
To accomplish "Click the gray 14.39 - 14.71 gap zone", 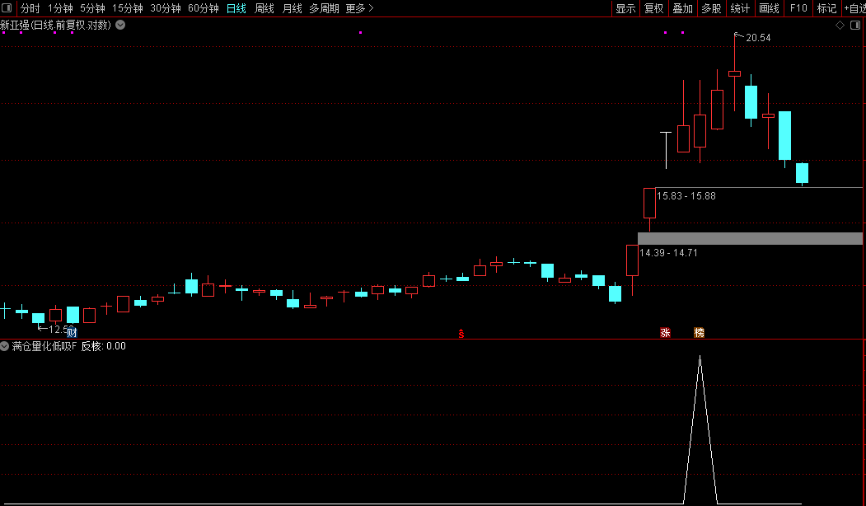I will pyautogui.click(x=750, y=238).
